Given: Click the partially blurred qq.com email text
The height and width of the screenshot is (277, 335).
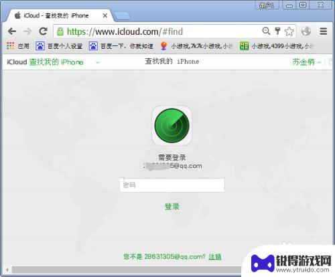Looking at the screenshot, I should click(x=173, y=166).
